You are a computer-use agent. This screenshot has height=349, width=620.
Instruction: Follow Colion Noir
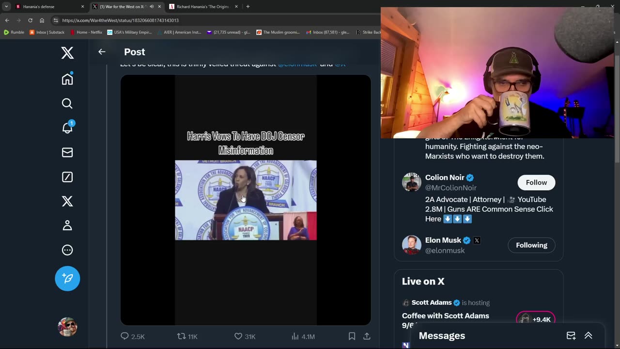click(x=536, y=182)
